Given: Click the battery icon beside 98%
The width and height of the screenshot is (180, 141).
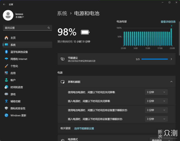Looking at the screenshot, I should 85,32.
